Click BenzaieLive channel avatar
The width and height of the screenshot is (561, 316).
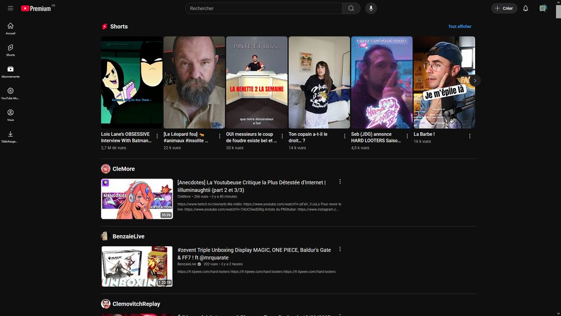click(105, 236)
